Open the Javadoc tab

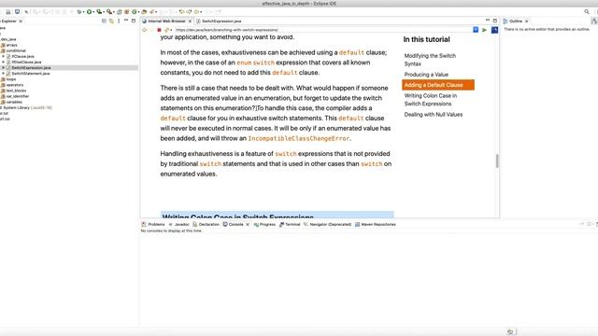178,224
